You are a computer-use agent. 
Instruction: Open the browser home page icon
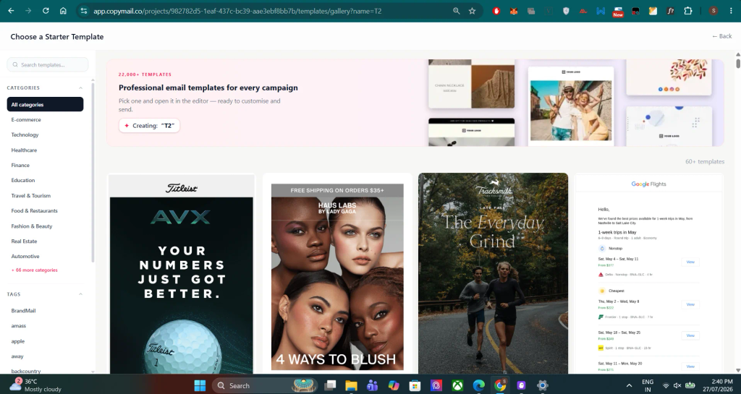[x=63, y=10]
